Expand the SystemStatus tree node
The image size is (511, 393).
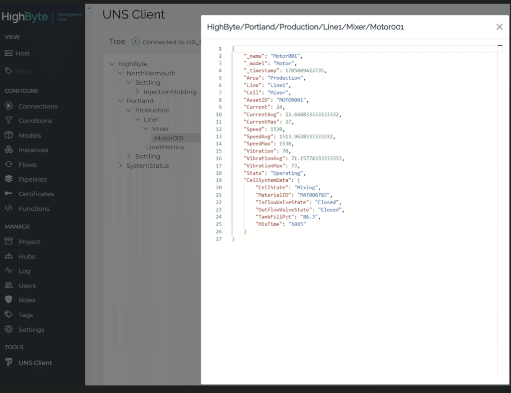(x=120, y=166)
